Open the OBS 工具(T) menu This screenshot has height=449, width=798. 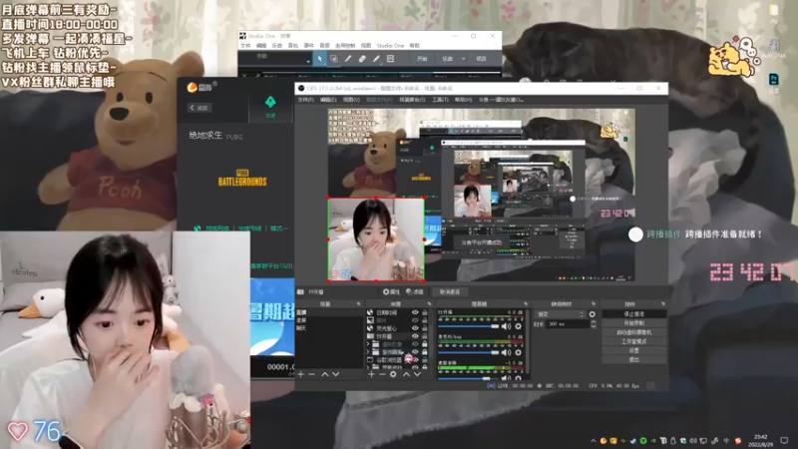coord(440,100)
